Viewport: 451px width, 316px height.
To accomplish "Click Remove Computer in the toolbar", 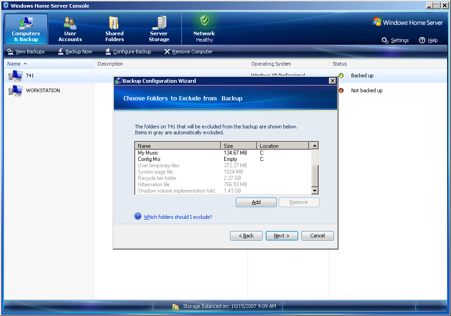I will pos(188,52).
